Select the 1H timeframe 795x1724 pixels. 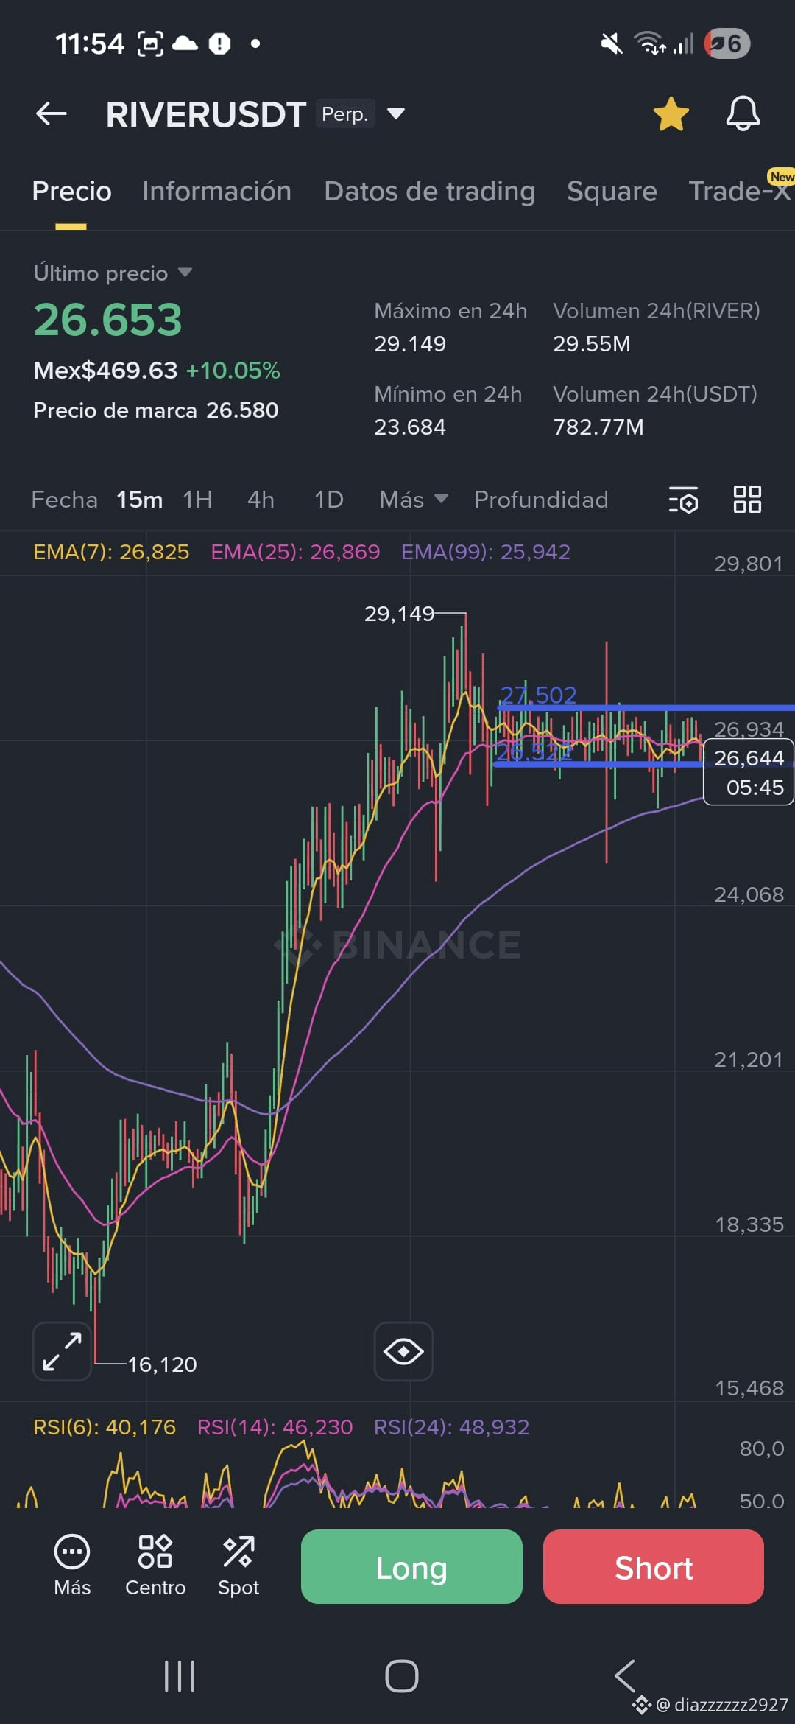point(197,500)
